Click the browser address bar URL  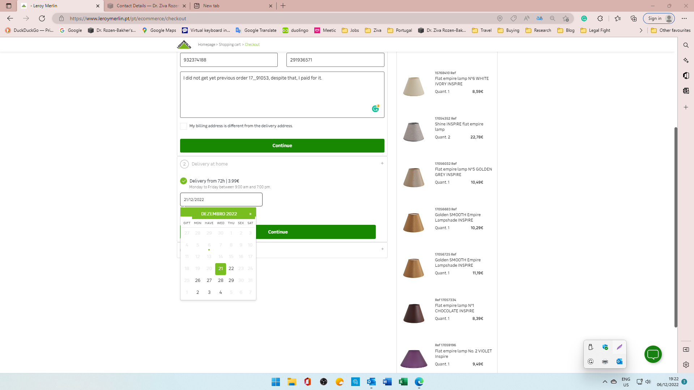128,18
